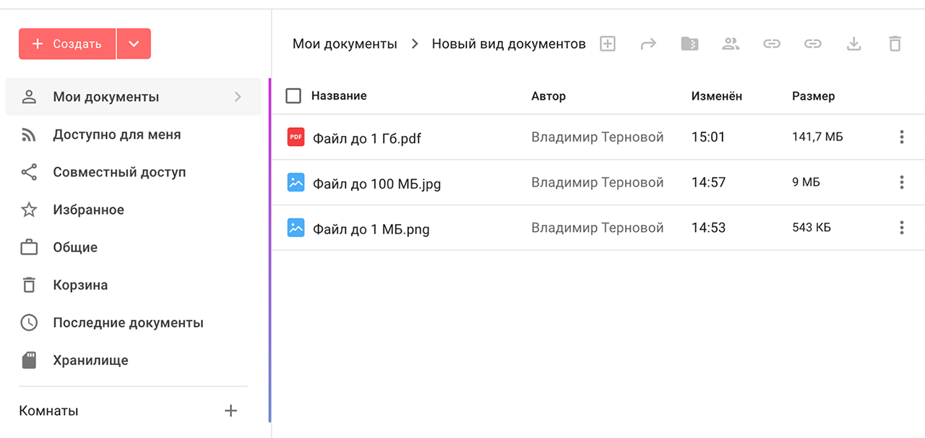This screenshot has width=925, height=438.
Task: Open Последние документы from the sidebar
Action: click(x=129, y=322)
